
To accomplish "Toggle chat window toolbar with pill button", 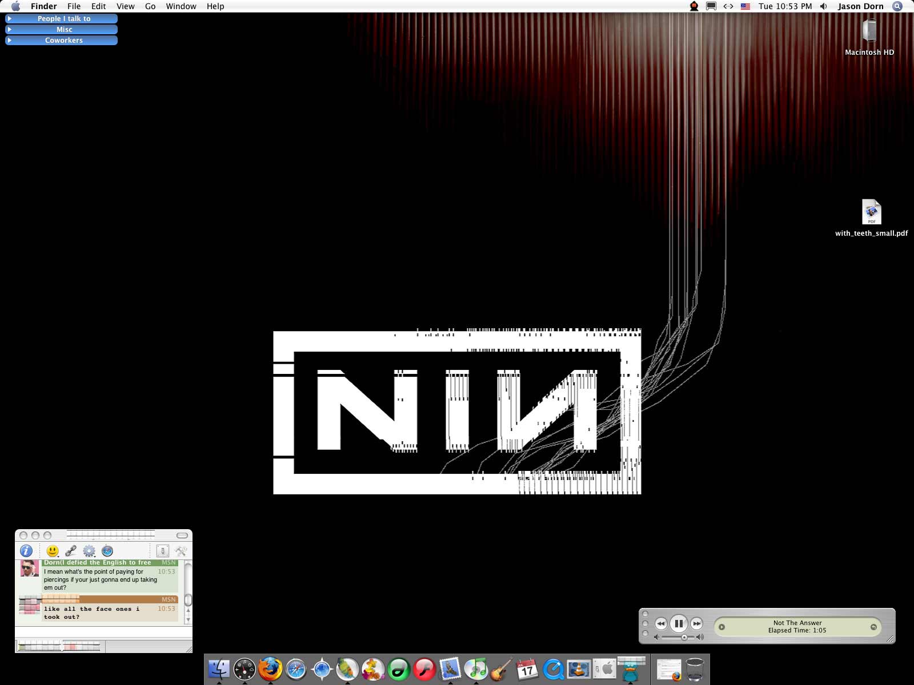I will pyautogui.click(x=182, y=535).
